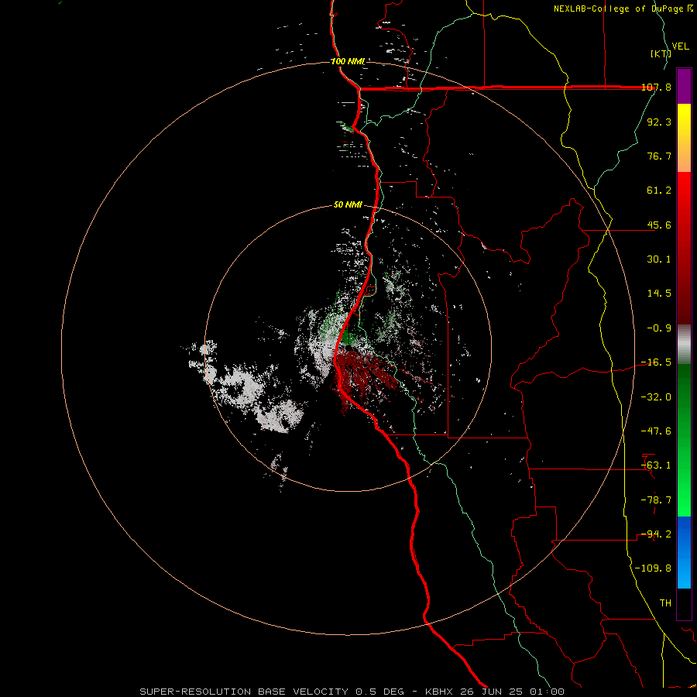Select the -16.5 legend value
This screenshot has width=697, height=697.
[x=657, y=362]
